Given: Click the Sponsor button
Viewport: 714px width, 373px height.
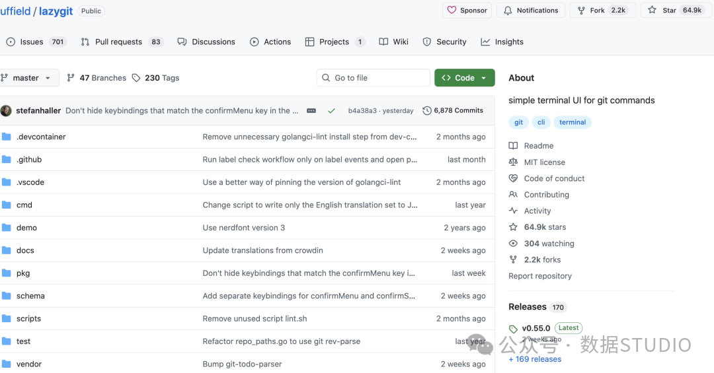Looking at the screenshot, I should click(x=467, y=10).
